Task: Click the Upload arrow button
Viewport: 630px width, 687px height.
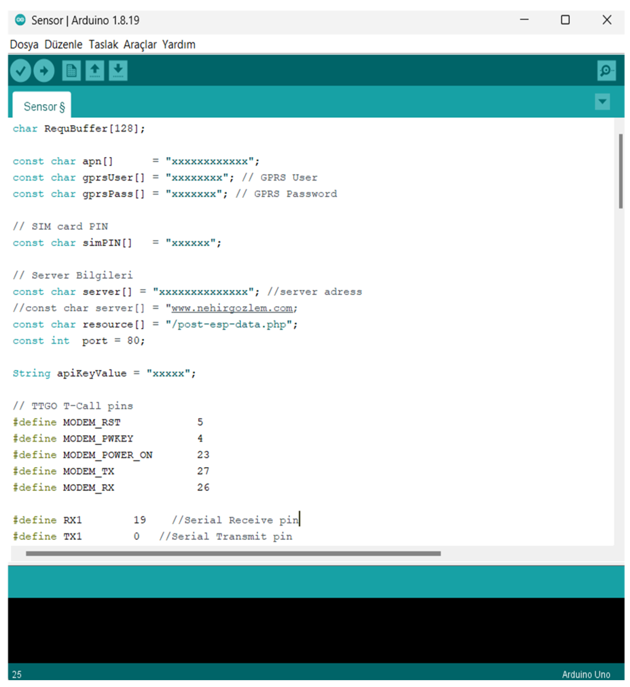Action: click(44, 70)
